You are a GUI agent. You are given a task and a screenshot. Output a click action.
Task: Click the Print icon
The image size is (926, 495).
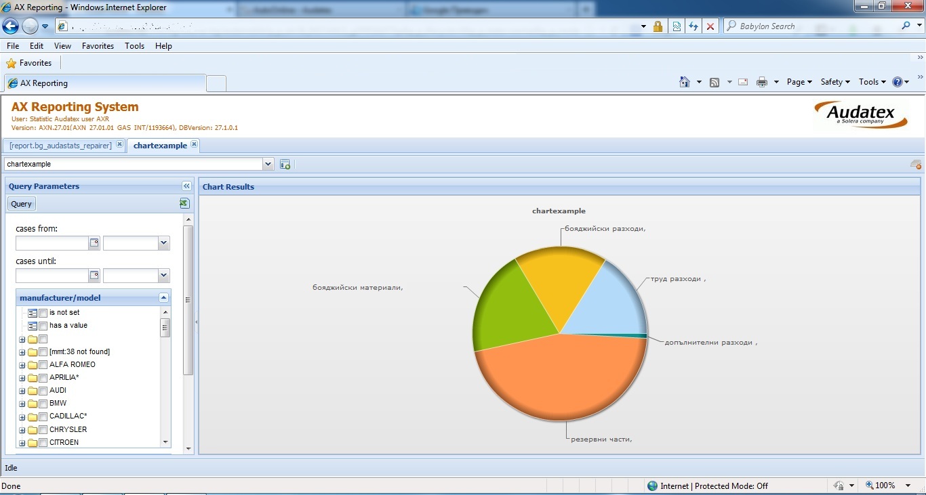coord(762,82)
